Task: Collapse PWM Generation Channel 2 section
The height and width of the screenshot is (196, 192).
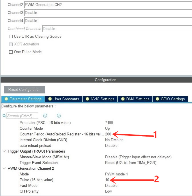Action: coord(4,168)
